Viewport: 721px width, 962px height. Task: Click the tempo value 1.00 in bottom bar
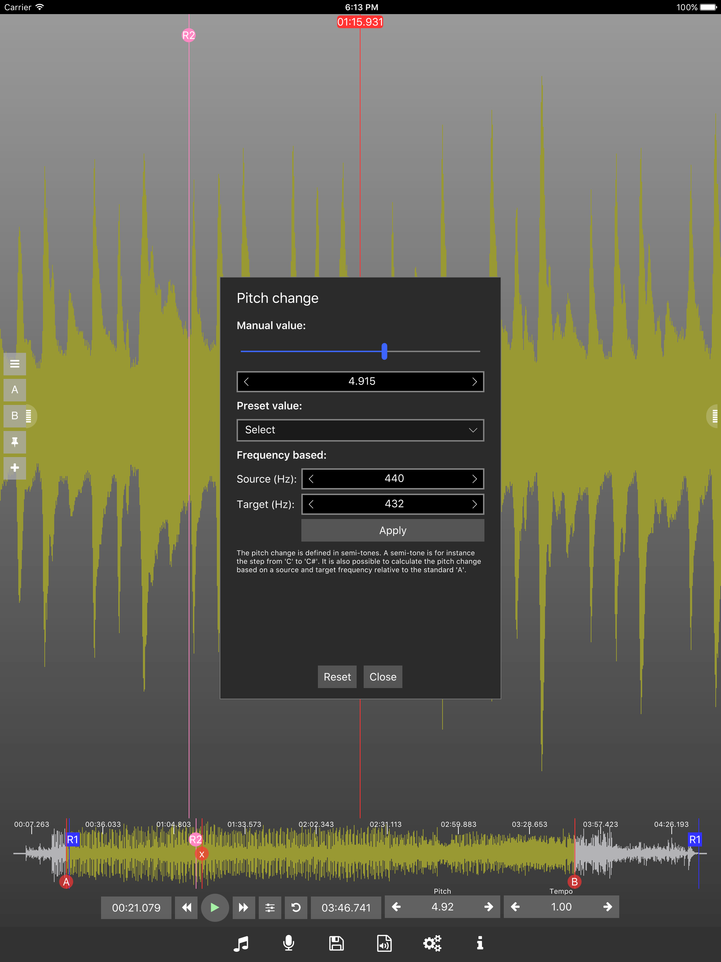[562, 907]
